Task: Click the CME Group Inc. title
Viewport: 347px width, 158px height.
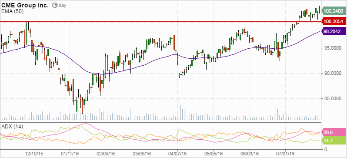Action: (25, 6)
